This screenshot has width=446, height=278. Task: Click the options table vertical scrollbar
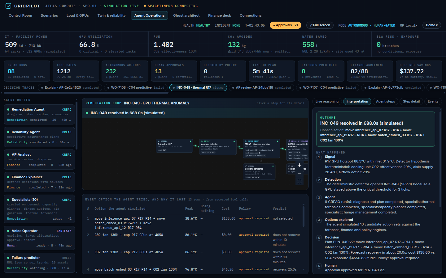coord(303,216)
